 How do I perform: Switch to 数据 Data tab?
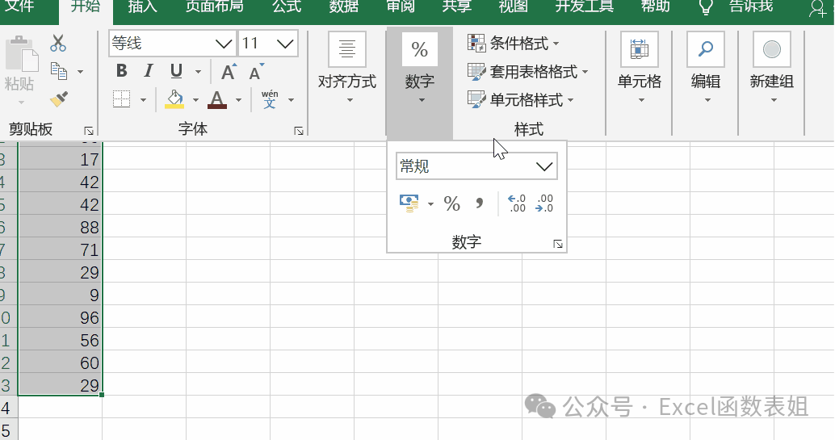coord(343,6)
